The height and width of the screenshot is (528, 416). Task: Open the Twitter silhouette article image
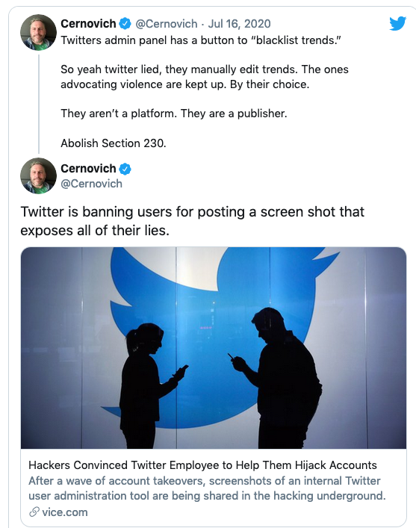point(214,348)
